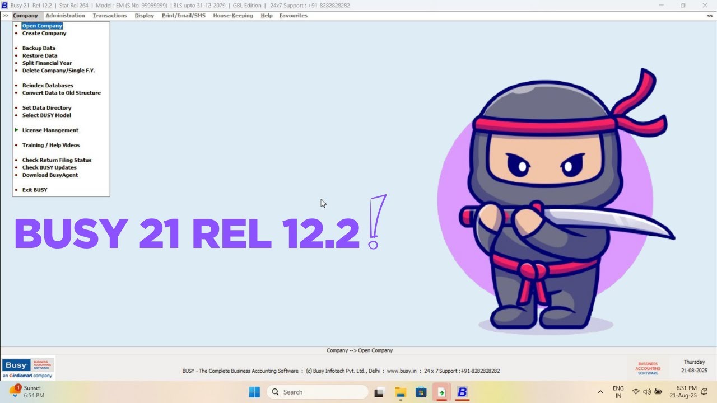
Task: Open the Wi-Fi network icon
Action: pyautogui.click(x=636, y=392)
